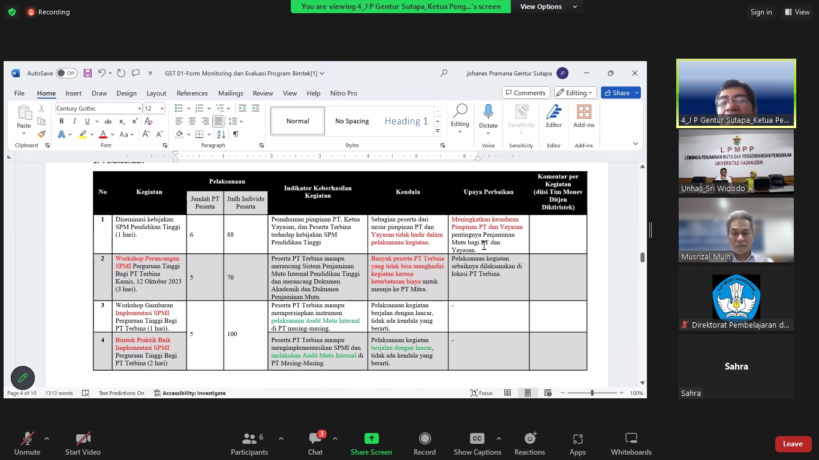Expand the caret next to Show Captions
Image resolution: width=819 pixels, height=460 pixels.
(x=499, y=438)
